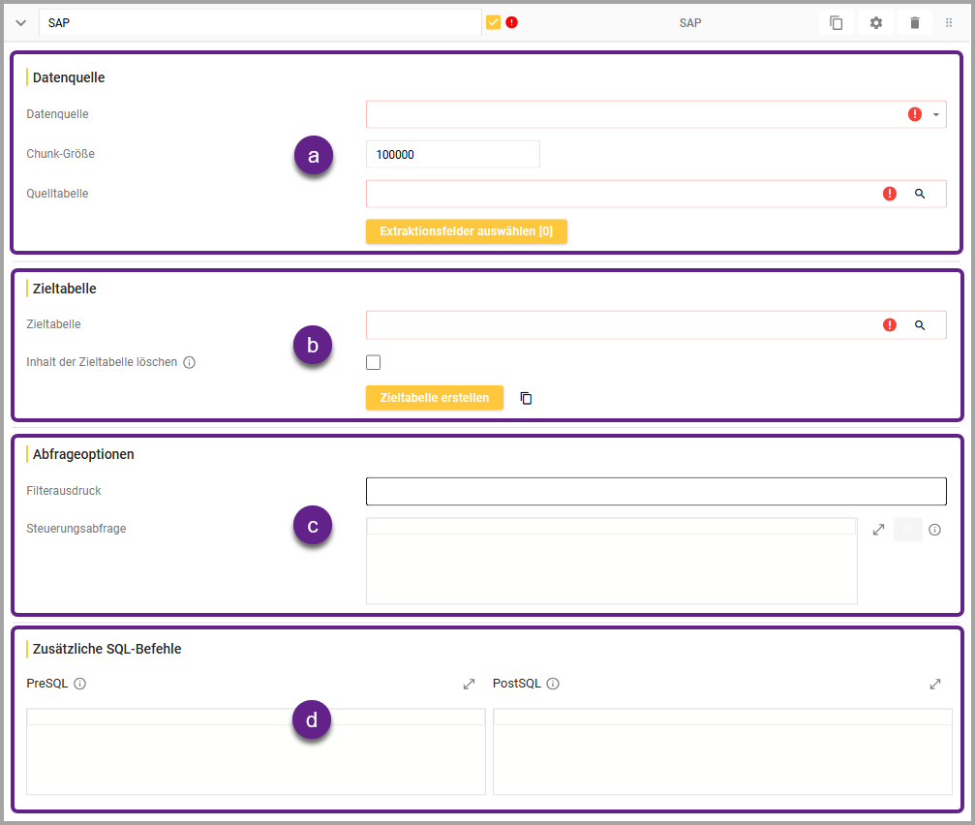Click the Chunk-Größe field
This screenshot has height=825, width=975.
[452, 154]
